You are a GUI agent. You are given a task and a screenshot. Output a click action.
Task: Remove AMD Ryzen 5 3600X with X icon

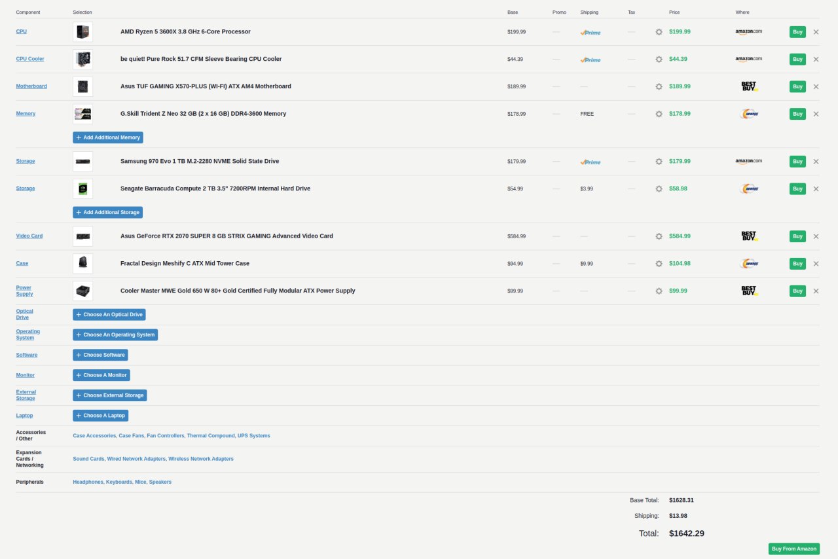(816, 31)
